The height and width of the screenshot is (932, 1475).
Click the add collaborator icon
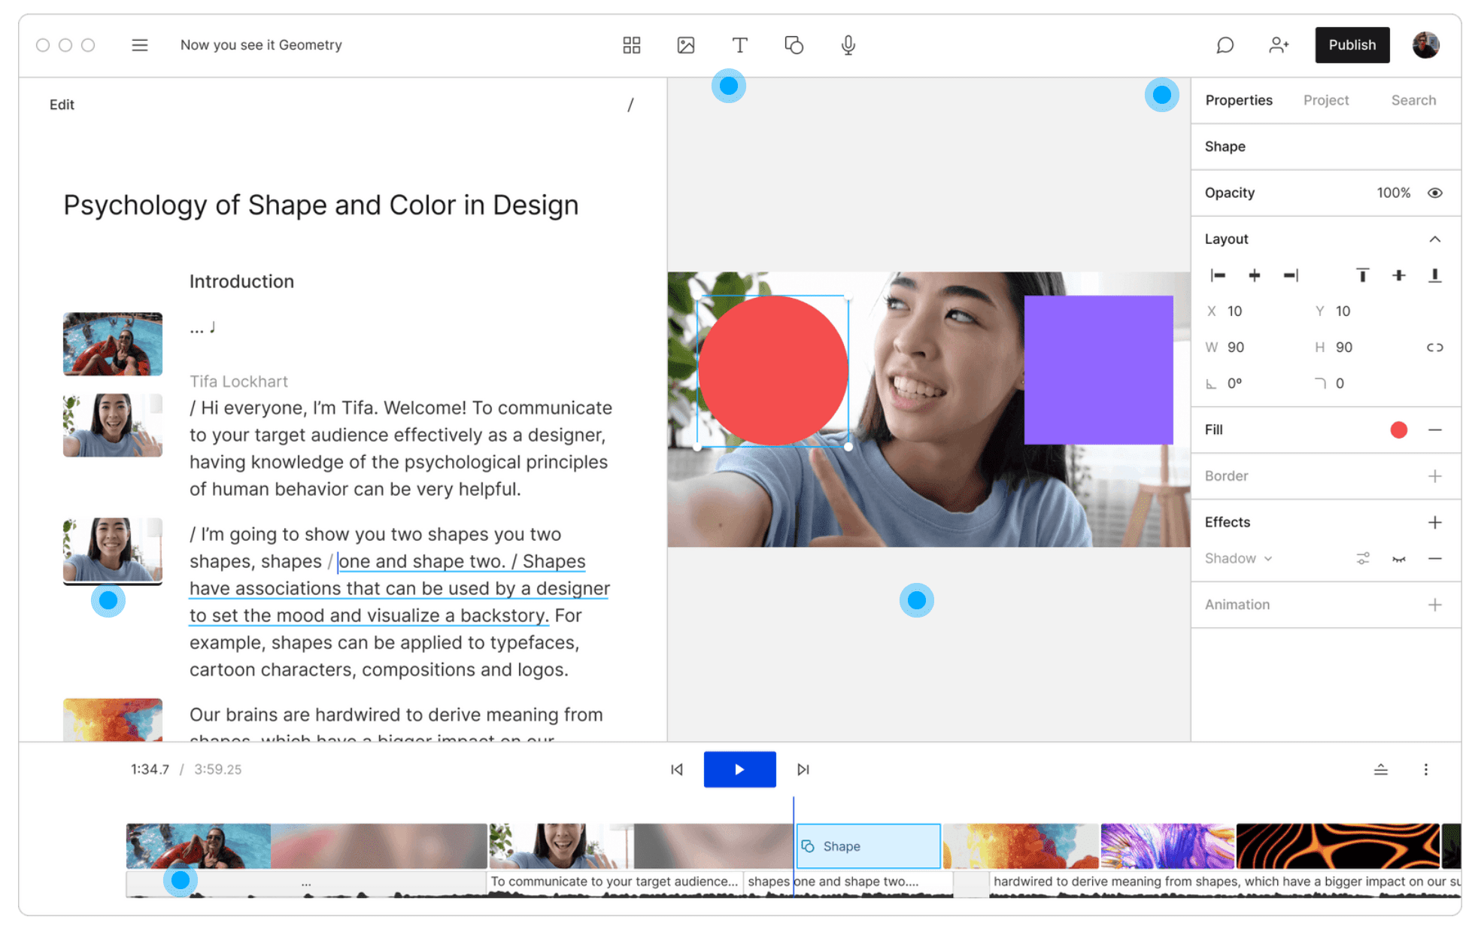[1278, 45]
